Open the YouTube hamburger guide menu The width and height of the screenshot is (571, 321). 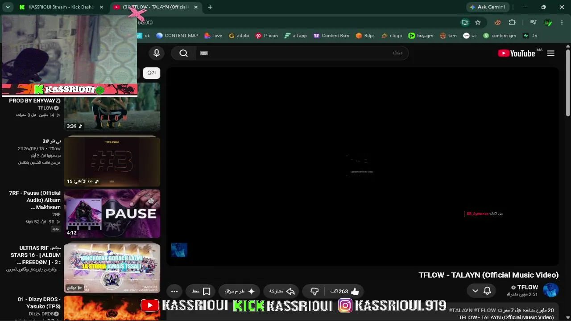[x=550, y=53]
